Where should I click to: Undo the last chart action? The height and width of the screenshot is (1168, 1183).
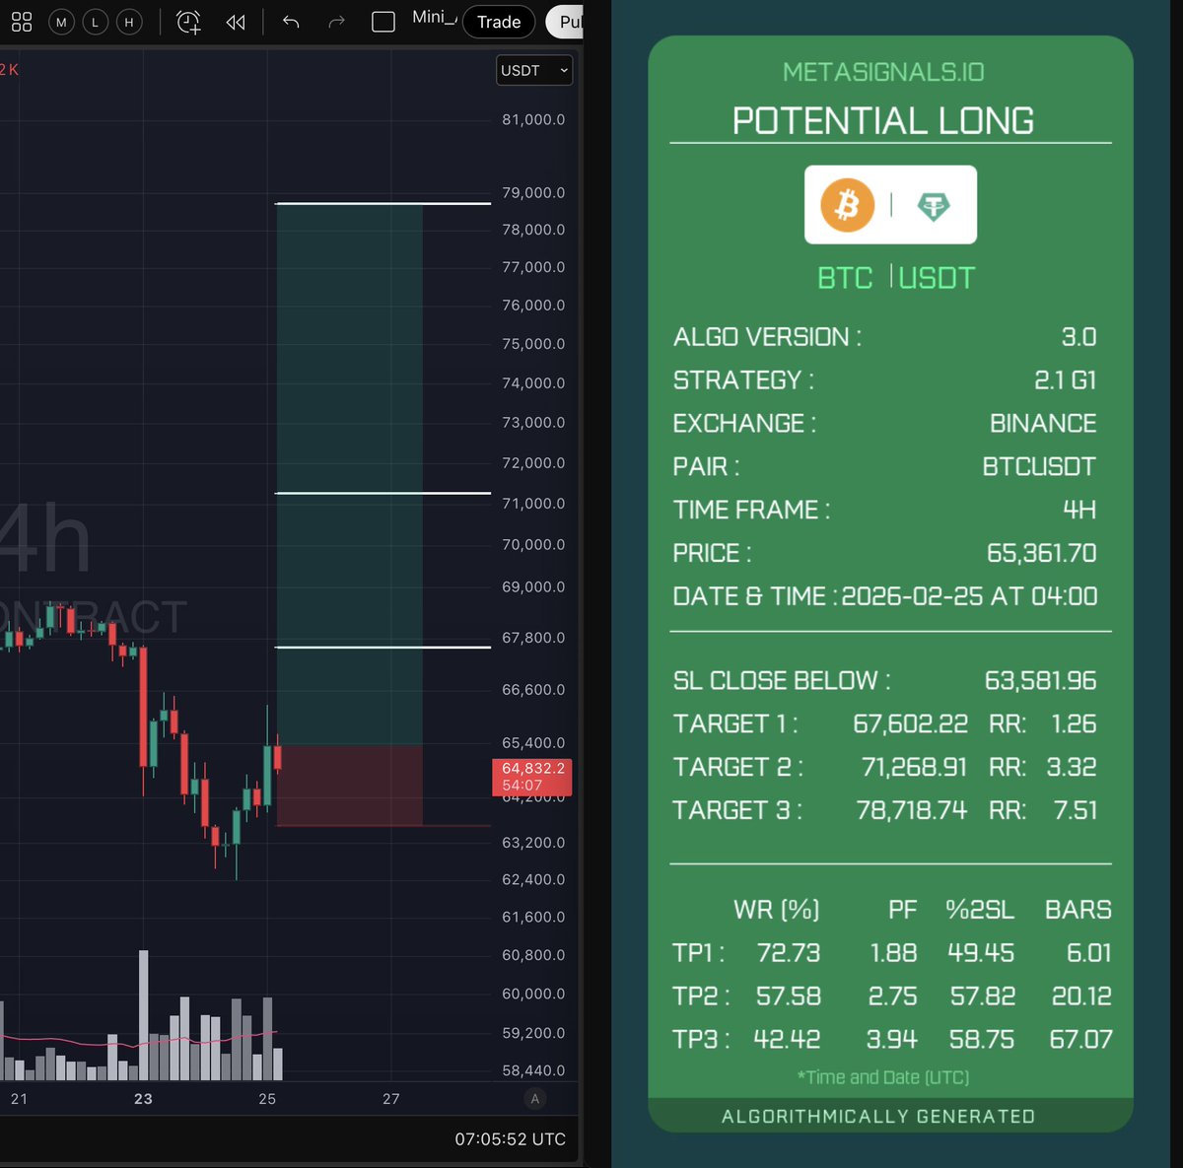coord(291,22)
